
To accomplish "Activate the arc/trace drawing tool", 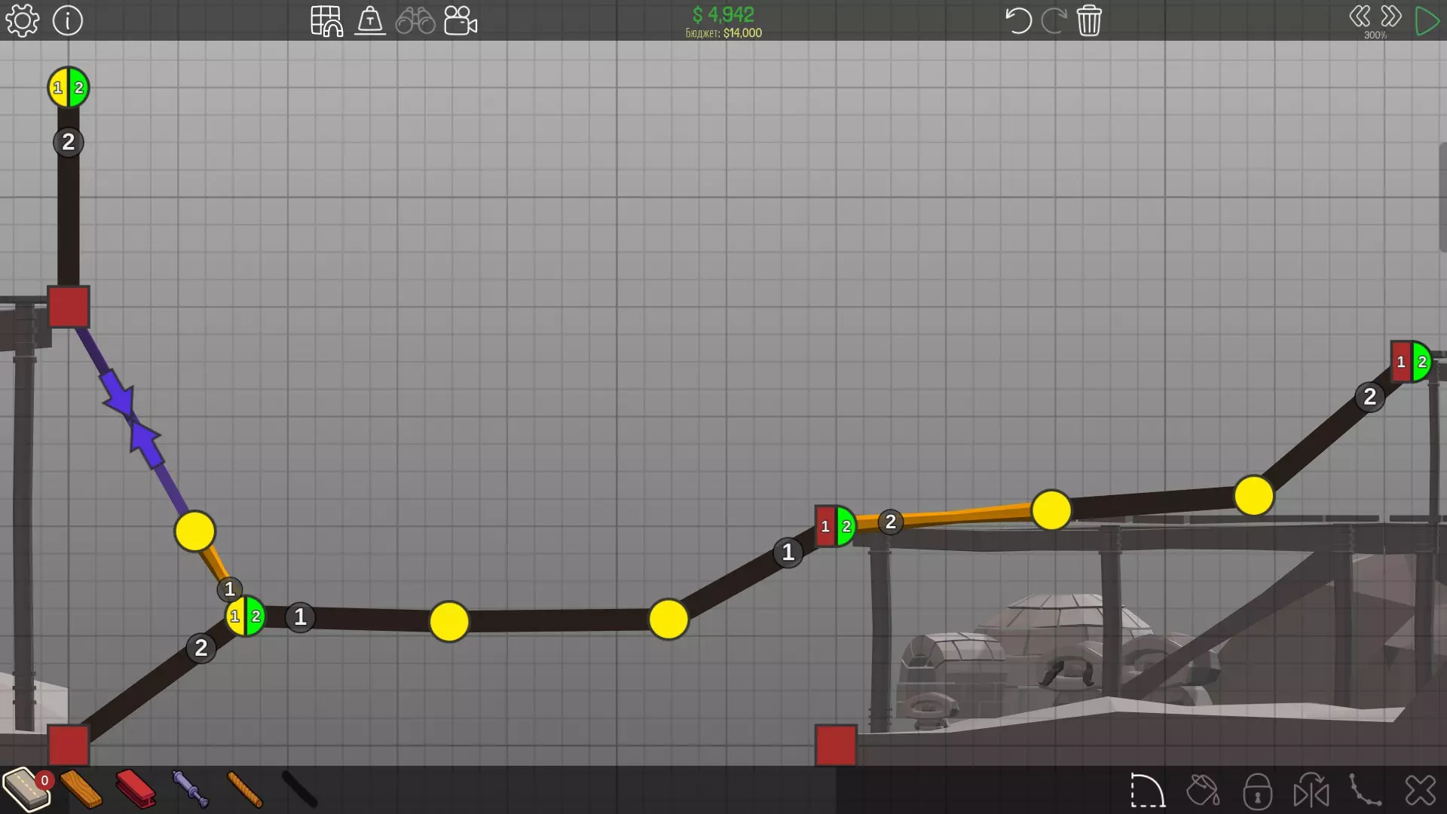I will (x=1147, y=791).
